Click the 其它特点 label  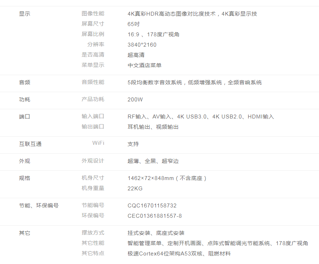click(93, 253)
